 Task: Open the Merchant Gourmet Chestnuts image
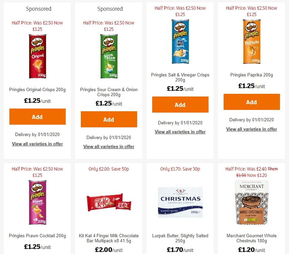[251, 202]
